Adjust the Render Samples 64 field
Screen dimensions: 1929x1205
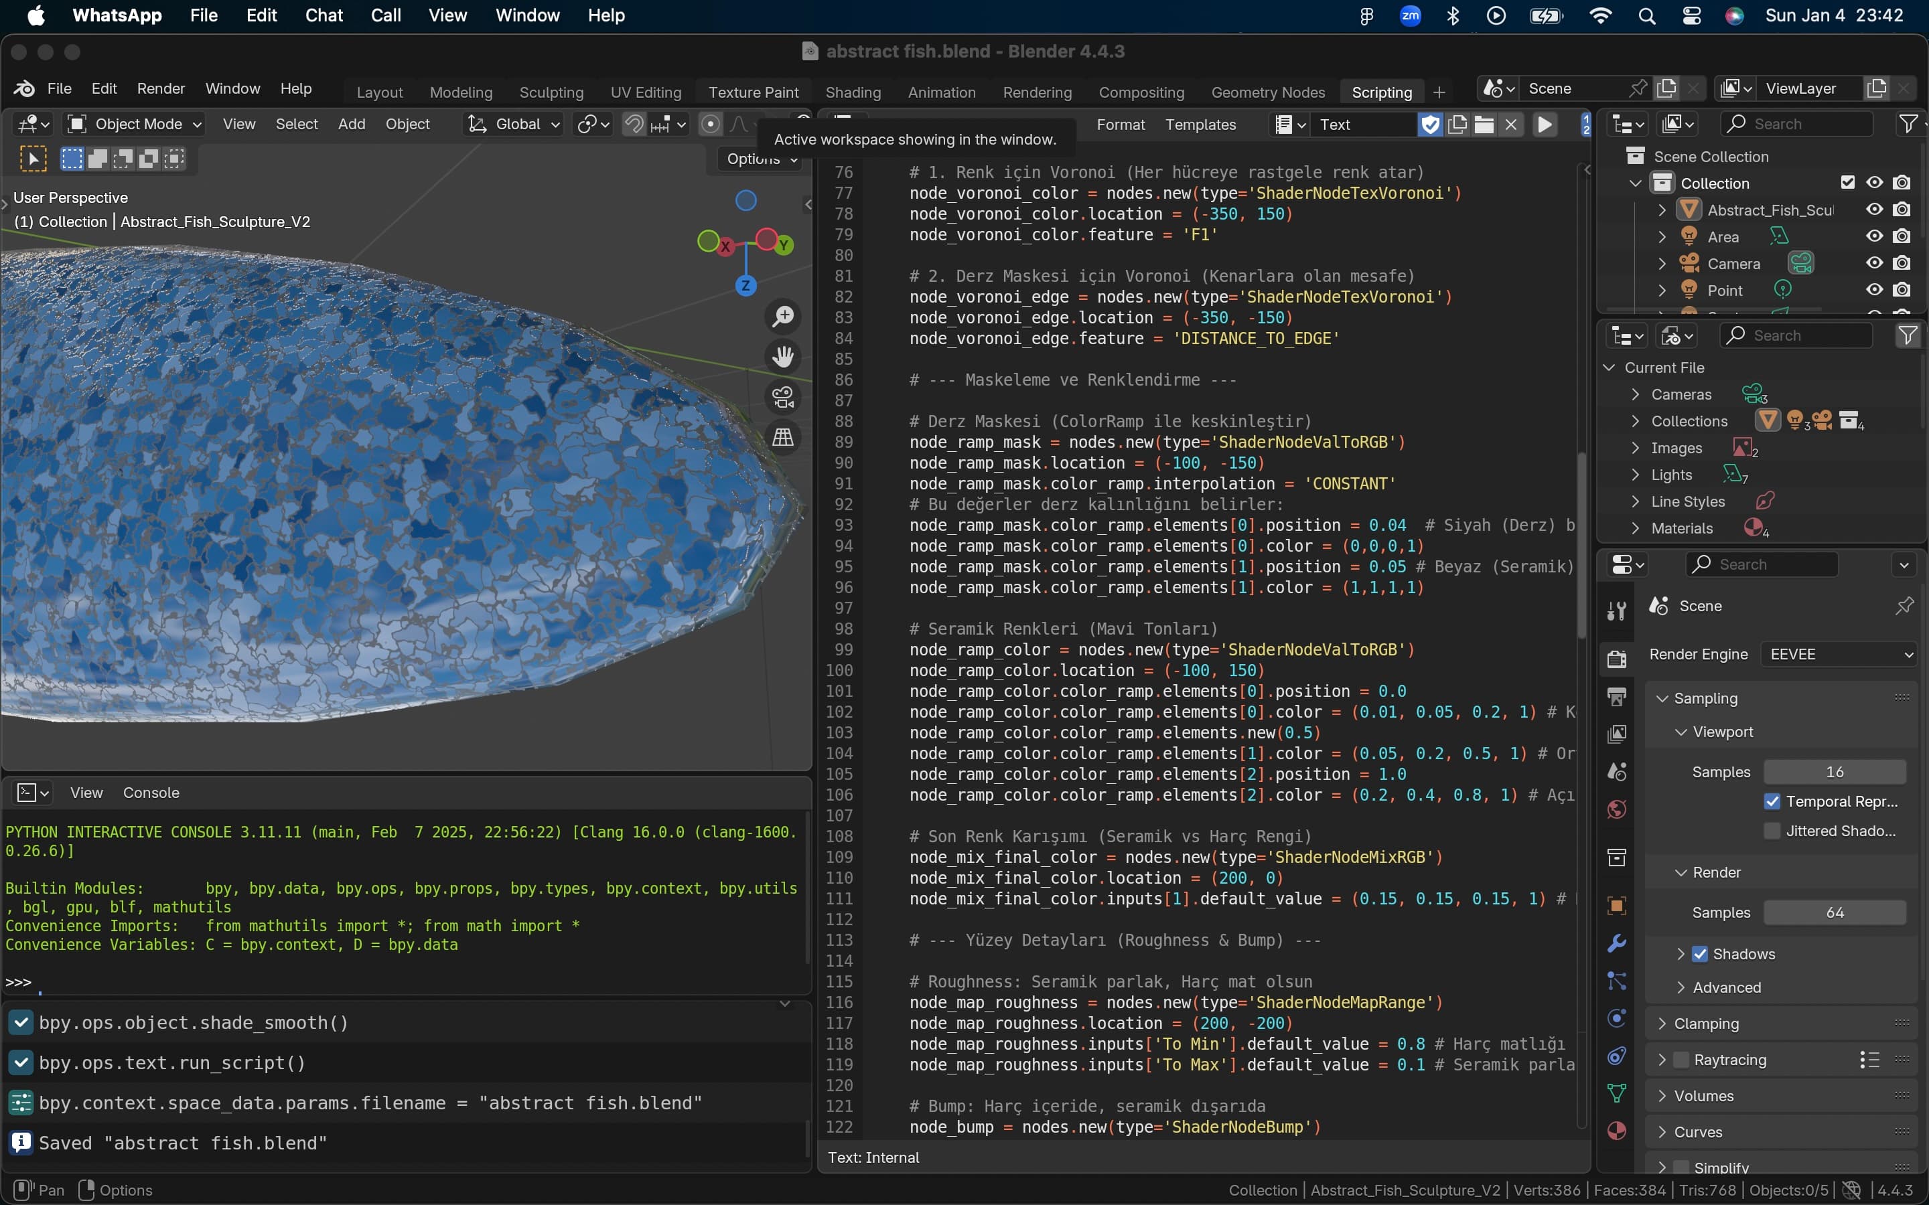pyautogui.click(x=1834, y=912)
